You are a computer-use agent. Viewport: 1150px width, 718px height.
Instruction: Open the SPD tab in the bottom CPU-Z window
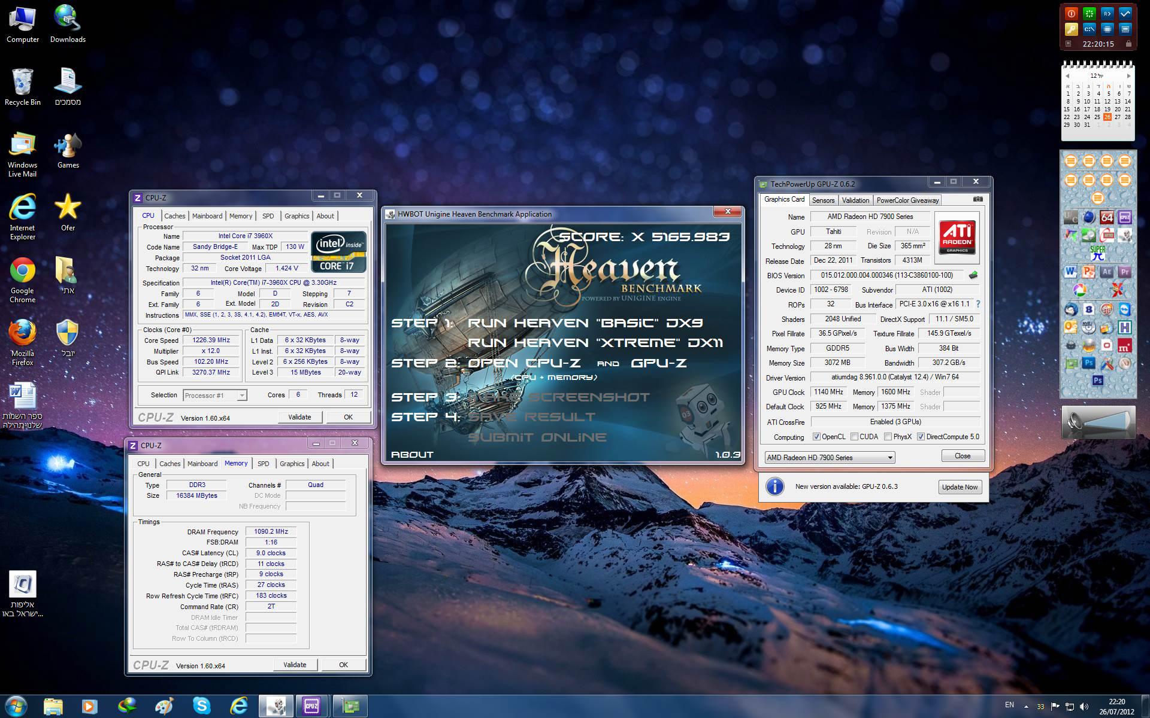point(263,464)
